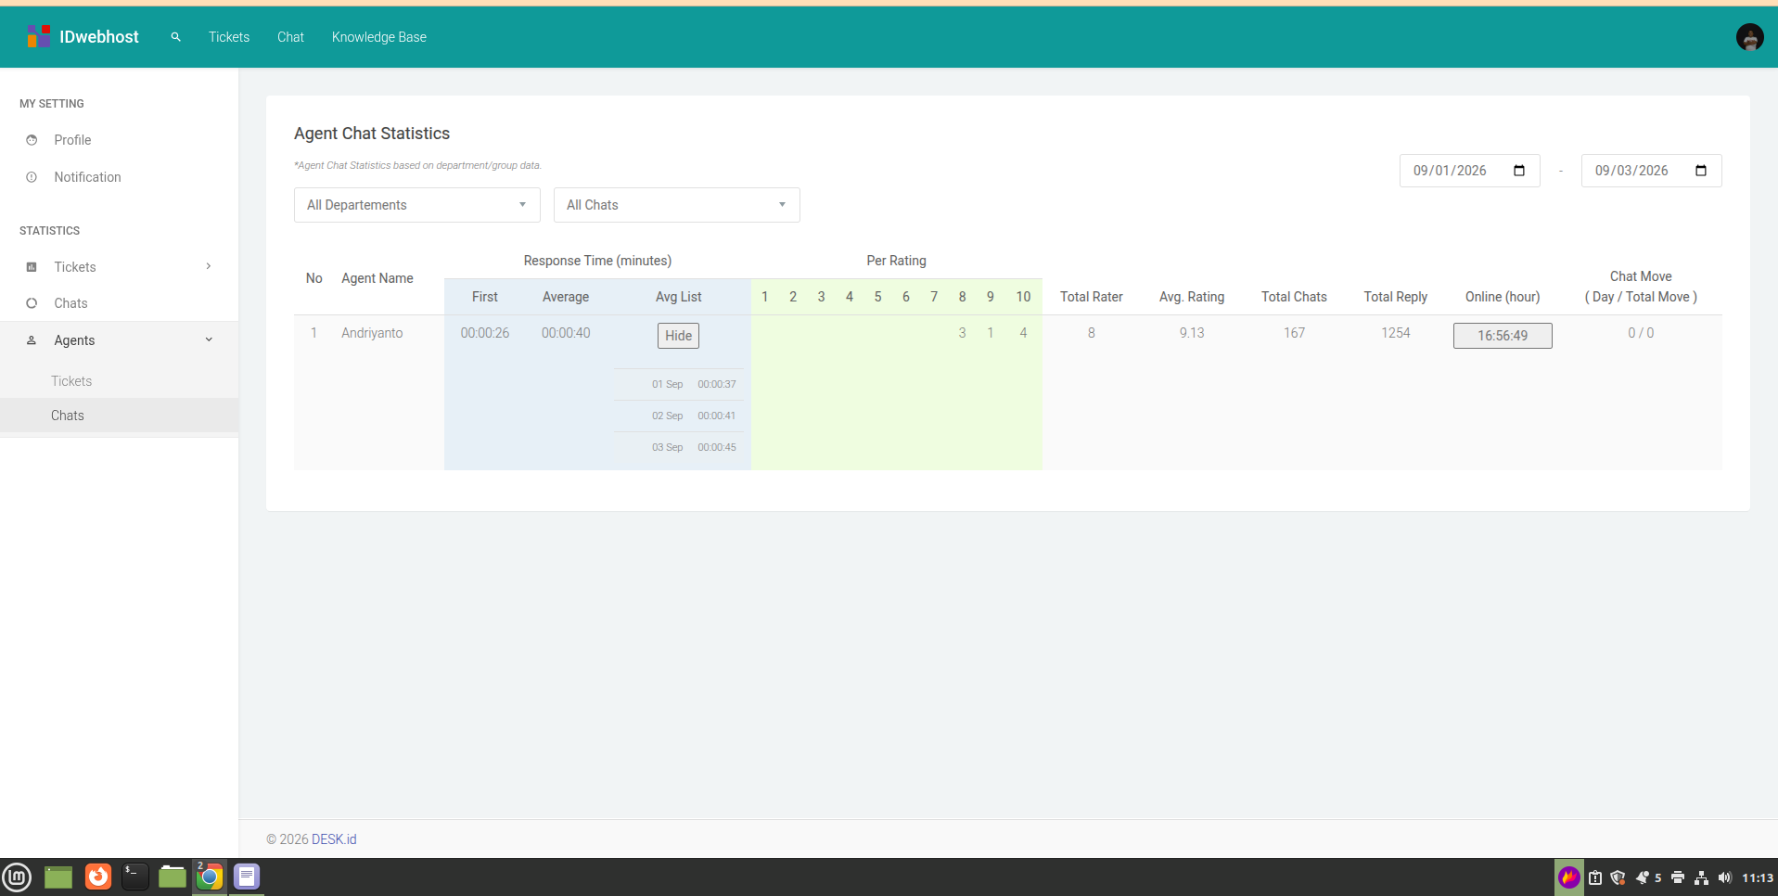Click the IDwebhost logo icon
1778x896 pixels.
point(38,37)
